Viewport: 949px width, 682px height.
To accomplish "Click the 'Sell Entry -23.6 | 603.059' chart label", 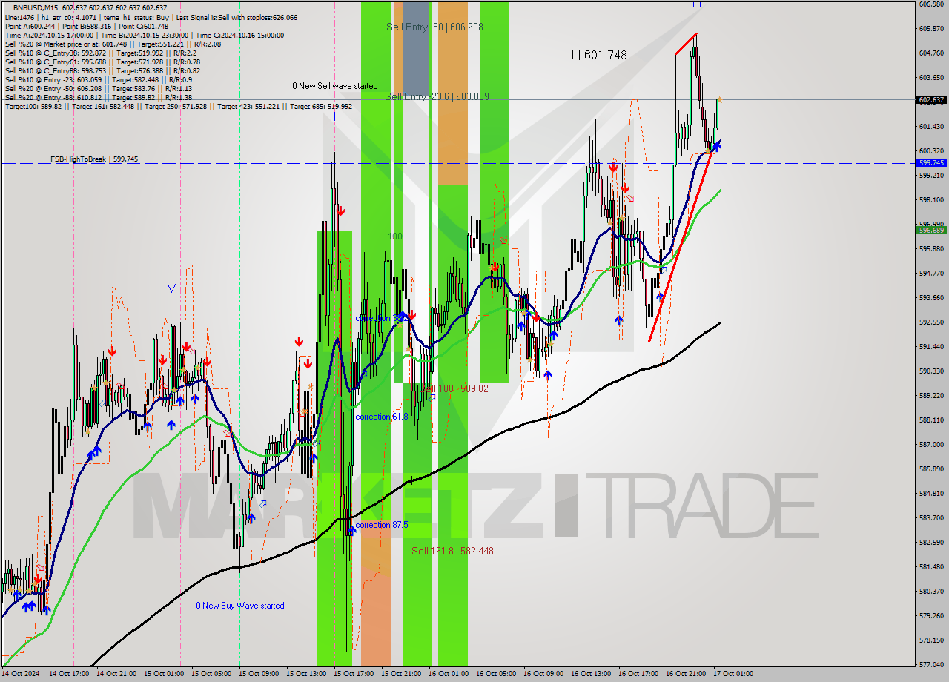I will click(x=437, y=96).
